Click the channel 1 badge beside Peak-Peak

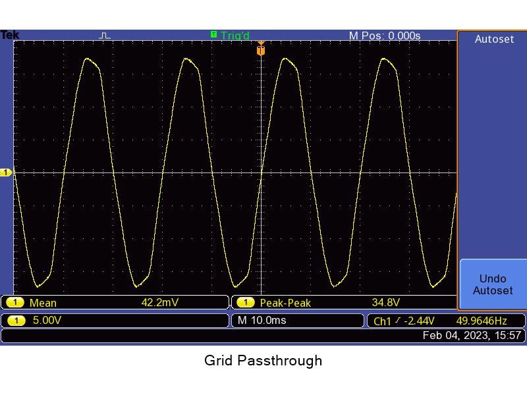pyautogui.click(x=246, y=302)
